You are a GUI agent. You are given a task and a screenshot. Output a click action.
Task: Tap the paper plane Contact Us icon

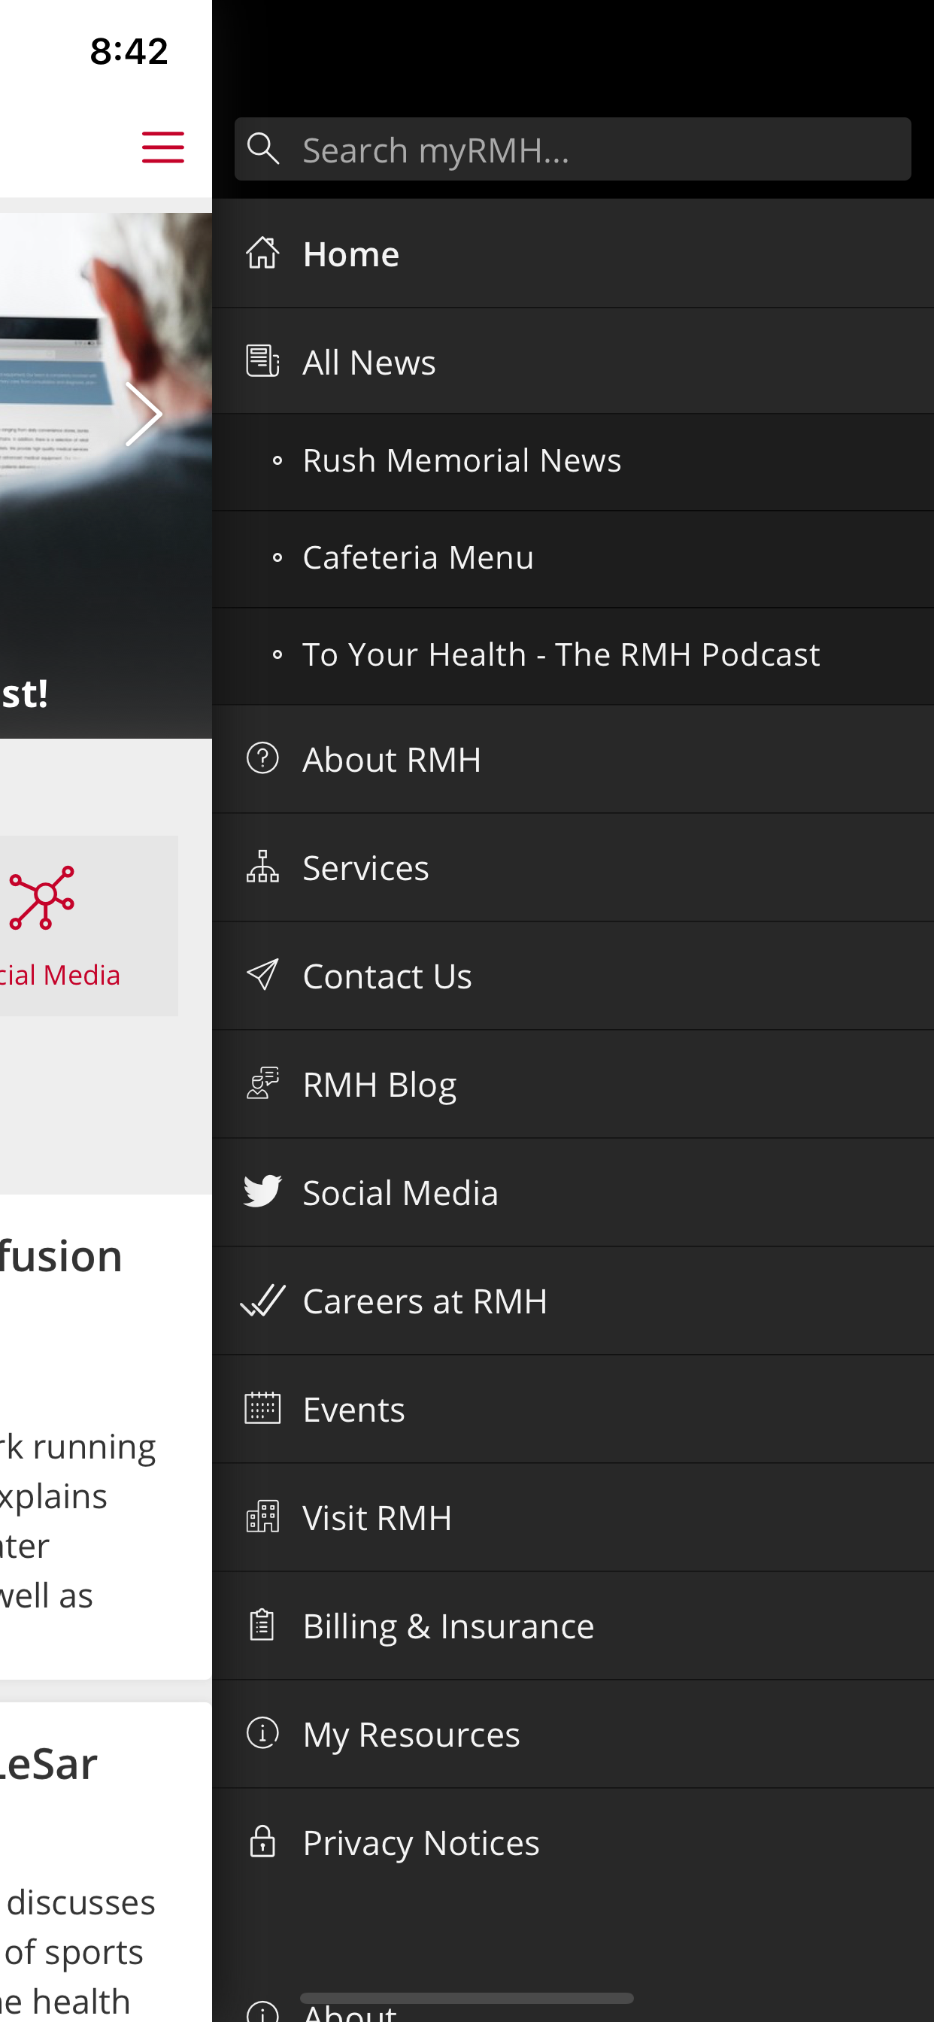coord(262,975)
